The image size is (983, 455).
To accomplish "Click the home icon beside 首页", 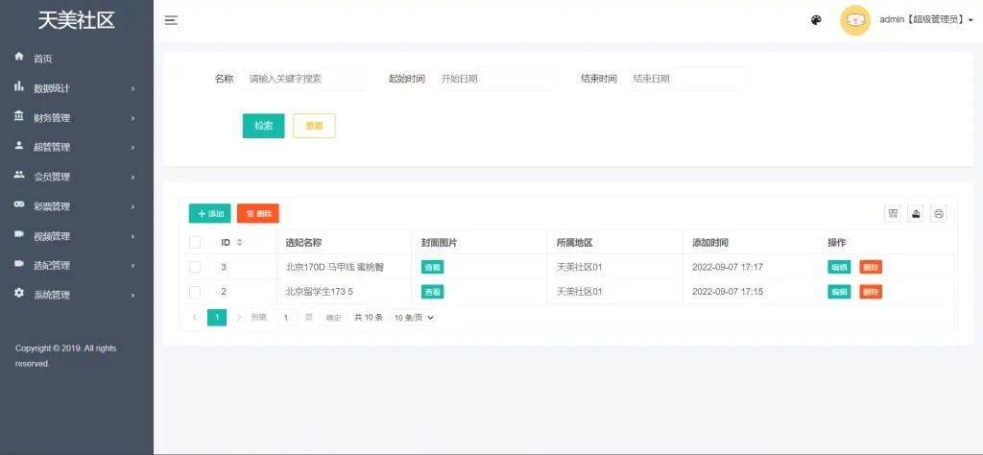I will click(x=19, y=57).
